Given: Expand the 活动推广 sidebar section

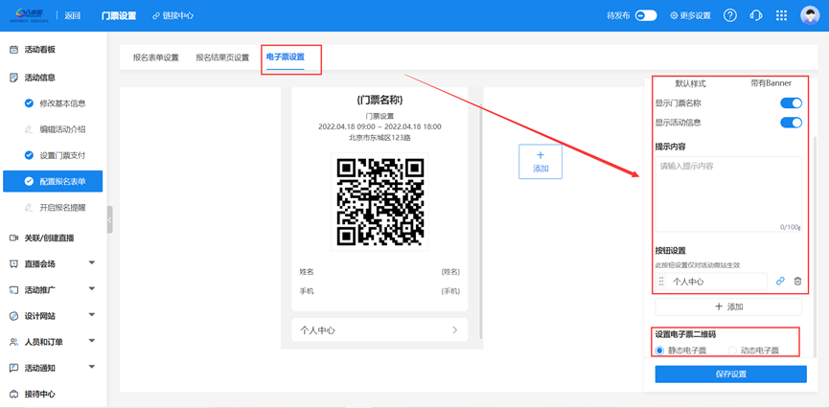Looking at the screenshot, I should (92, 289).
